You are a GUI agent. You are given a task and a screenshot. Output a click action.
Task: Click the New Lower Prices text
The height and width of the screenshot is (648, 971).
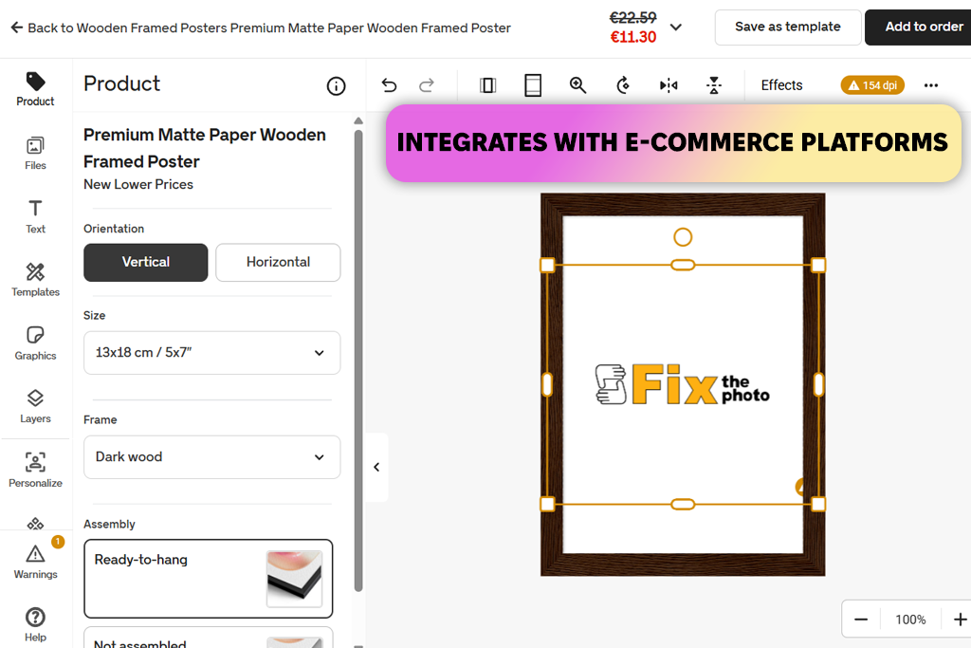pyautogui.click(x=138, y=185)
